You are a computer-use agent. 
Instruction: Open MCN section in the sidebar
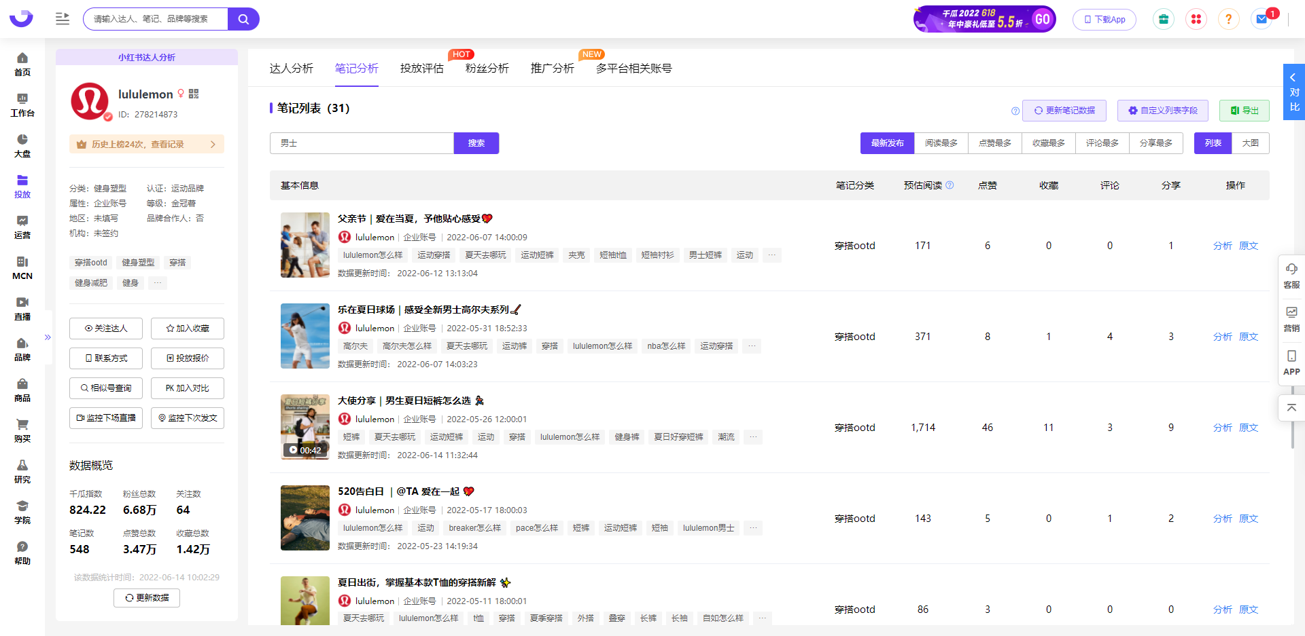[22, 268]
